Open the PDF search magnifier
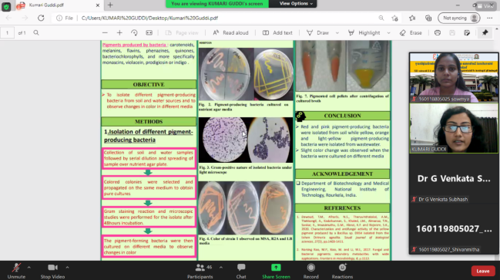The width and height of the screenshot is (500, 280). (x=36, y=32)
